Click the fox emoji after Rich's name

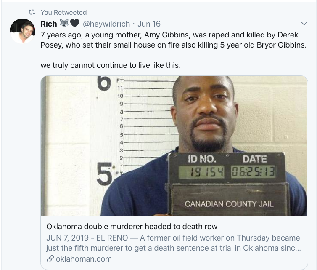64,24
